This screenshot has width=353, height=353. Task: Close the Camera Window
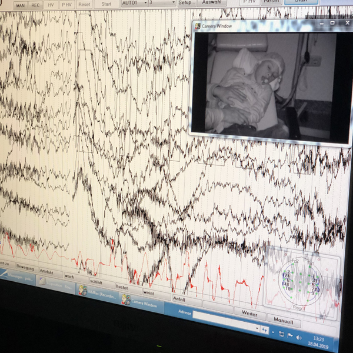click(347, 22)
